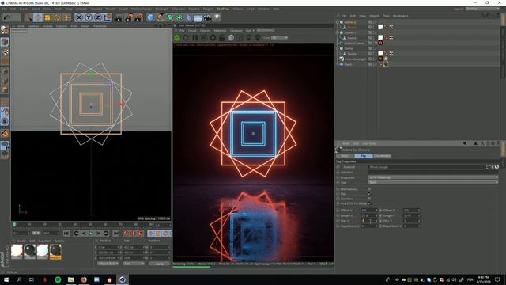Image resolution: width=506 pixels, height=285 pixels.
Task: Click the Offset U value field
Action: (x=368, y=211)
